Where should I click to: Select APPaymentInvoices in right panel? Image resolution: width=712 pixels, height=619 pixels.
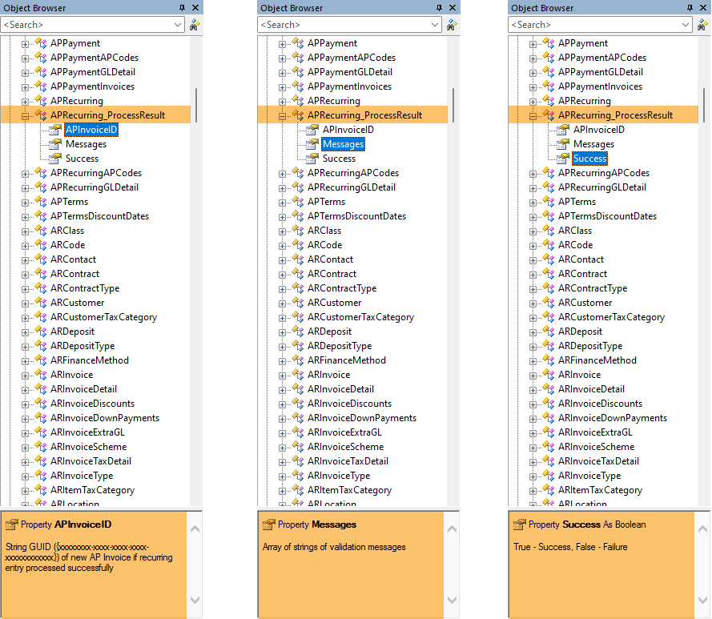point(600,86)
